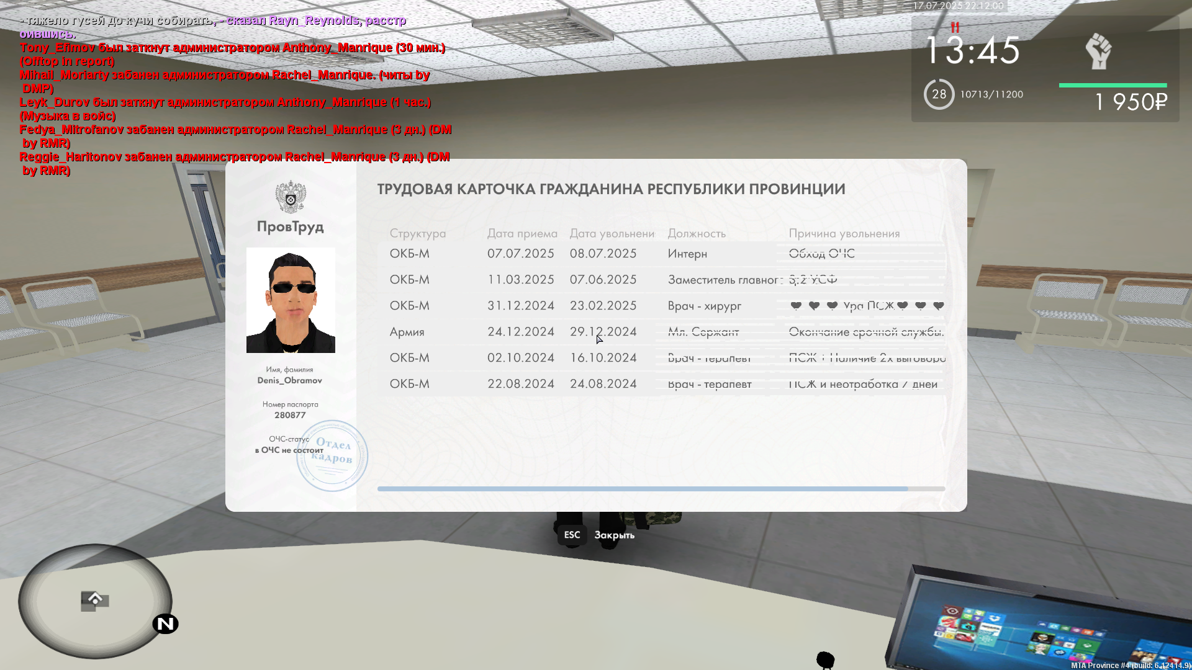Click the house marker on the minimap
Image resolution: width=1192 pixels, height=670 pixels.
[95, 600]
